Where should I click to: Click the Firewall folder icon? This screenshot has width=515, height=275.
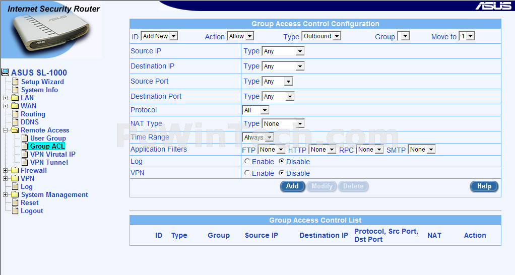(15, 170)
